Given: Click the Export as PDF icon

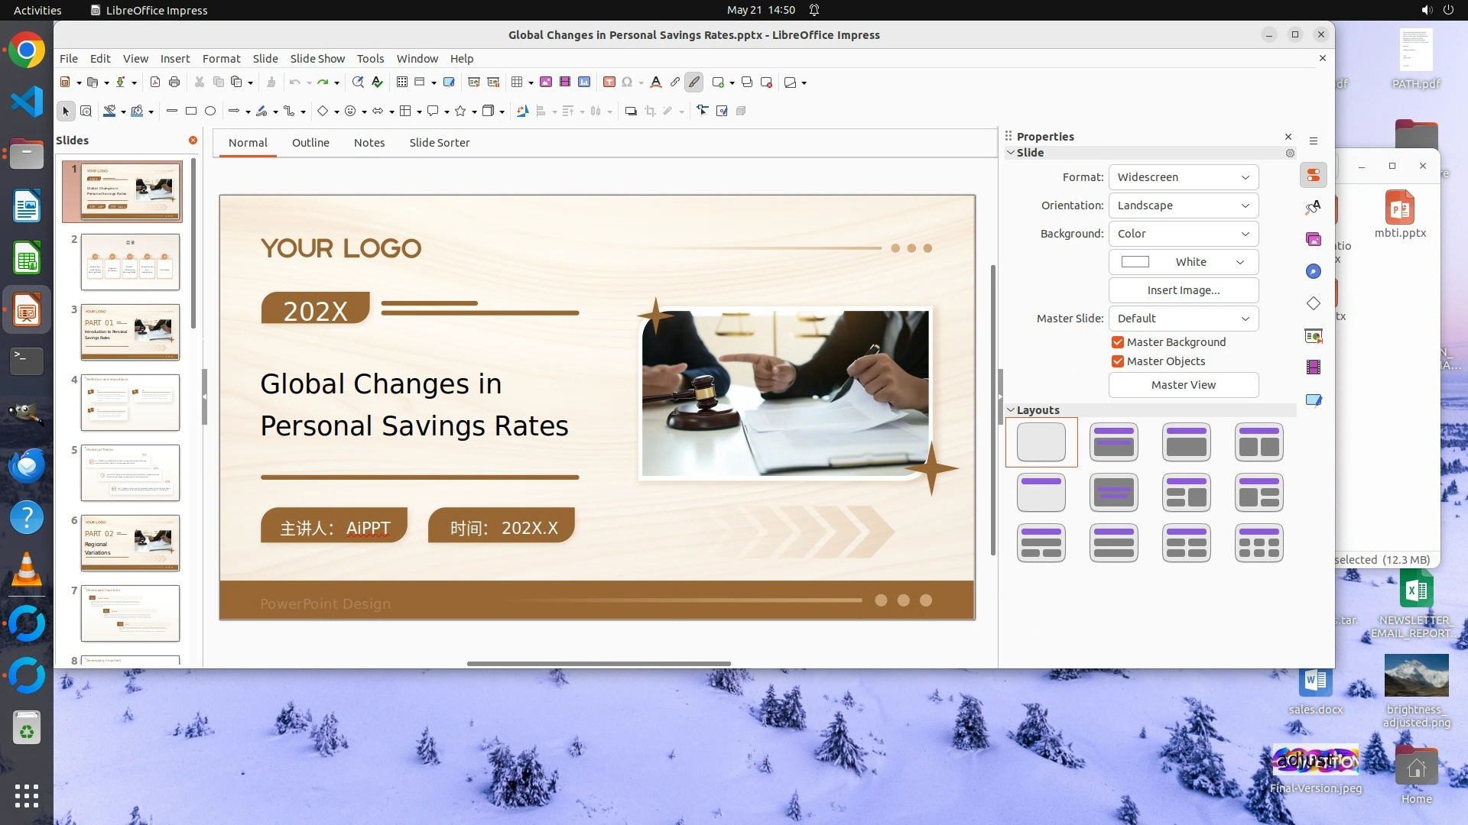Looking at the screenshot, I should pyautogui.click(x=155, y=82).
